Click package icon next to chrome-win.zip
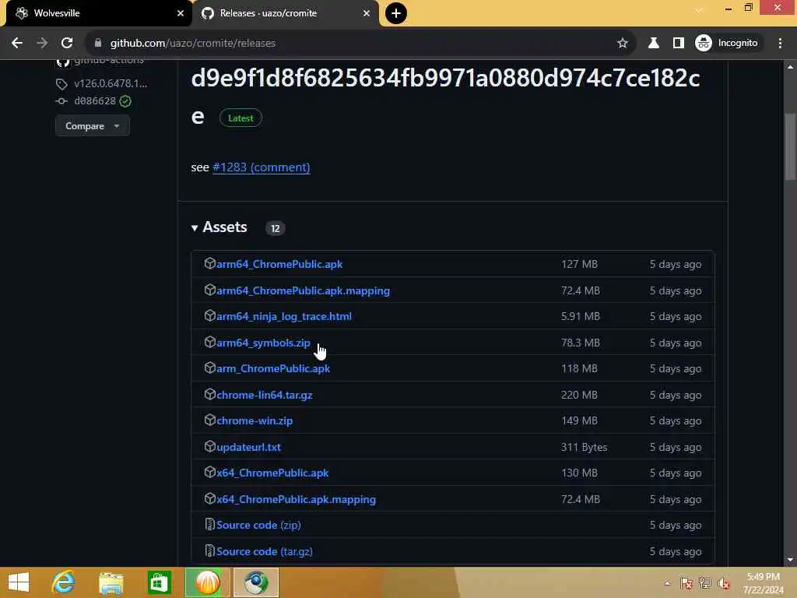 (210, 420)
